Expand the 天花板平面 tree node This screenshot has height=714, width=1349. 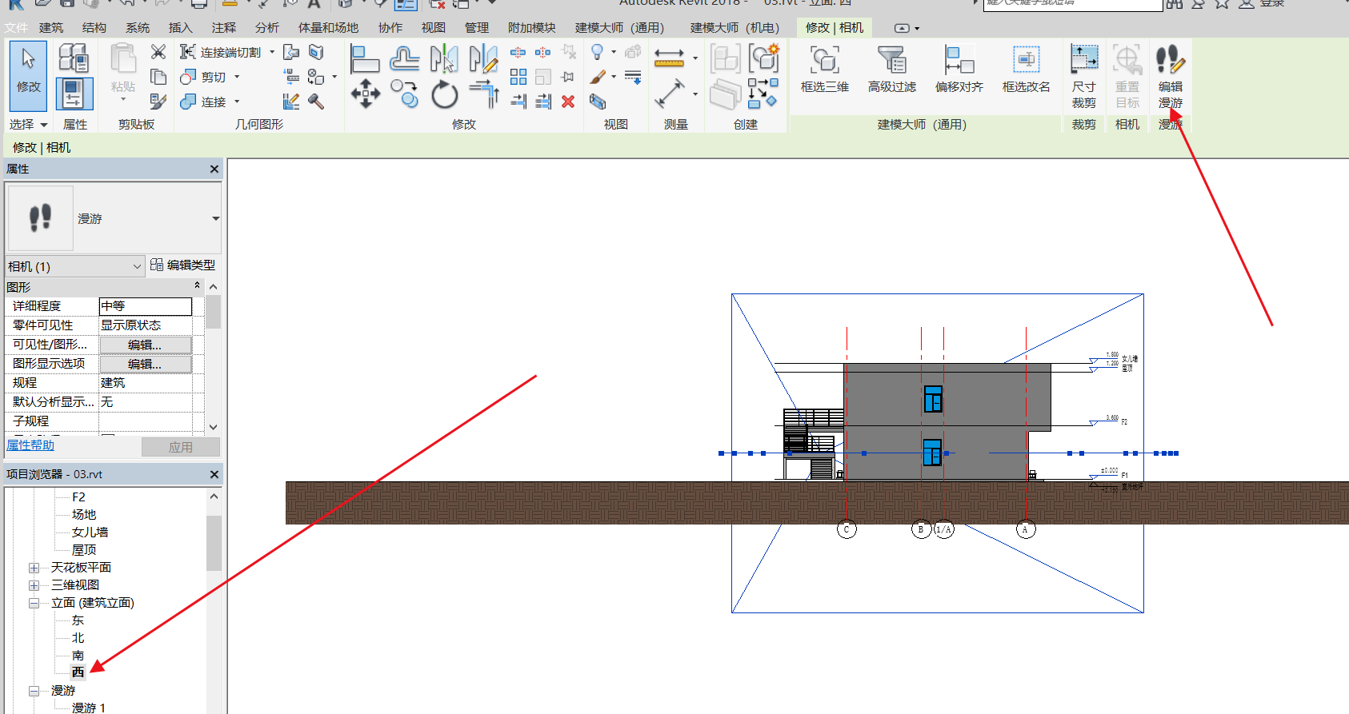(34, 568)
